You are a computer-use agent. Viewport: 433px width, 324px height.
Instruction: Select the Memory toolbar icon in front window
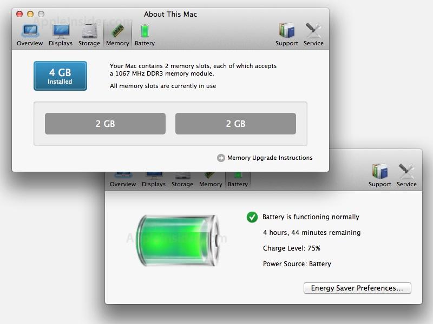click(x=117, y=35)
